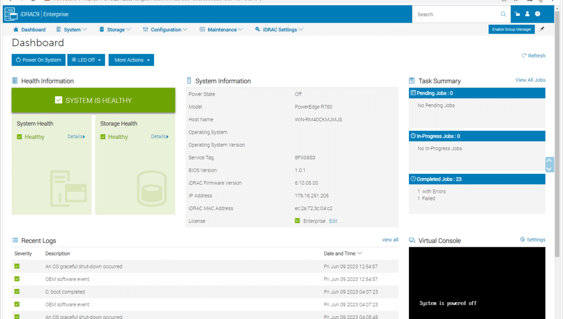Click the Health Information section icon
The image size is (563, 319).
[15, 80]
